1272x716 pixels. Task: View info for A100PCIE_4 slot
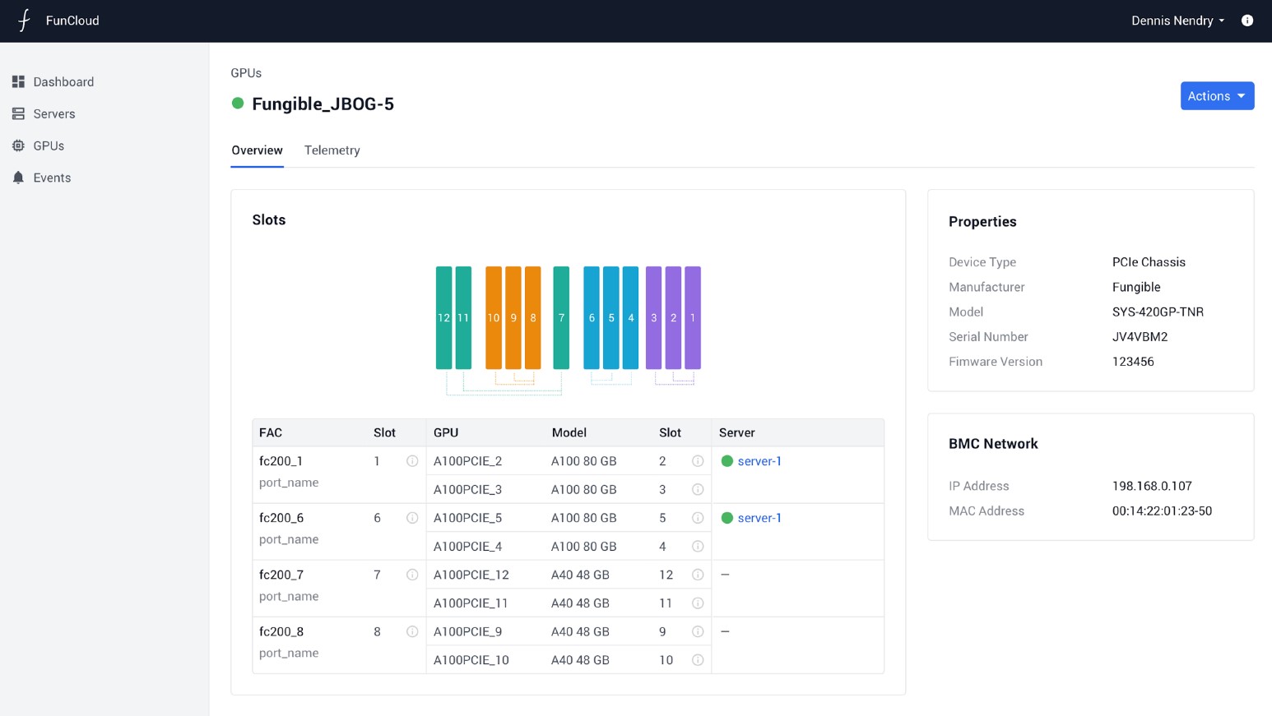[x=698, y=547]
